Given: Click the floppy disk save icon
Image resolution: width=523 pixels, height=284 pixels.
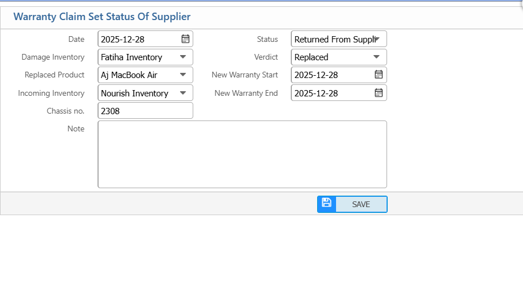Looking at the screenshot, I should [326, 204].
